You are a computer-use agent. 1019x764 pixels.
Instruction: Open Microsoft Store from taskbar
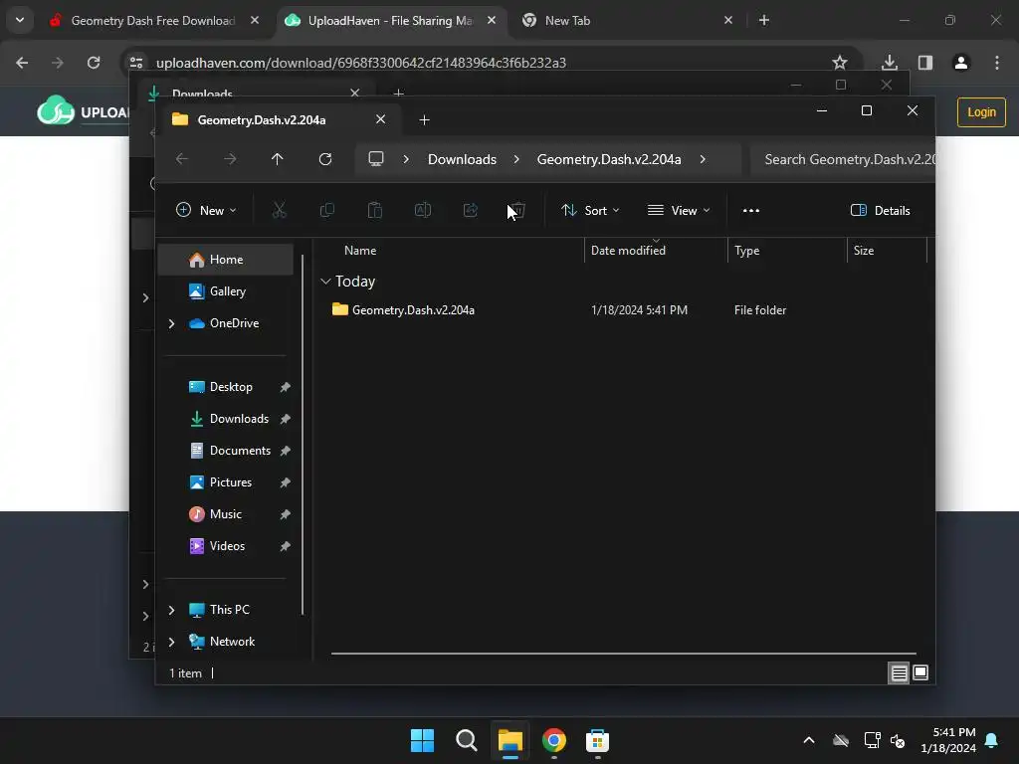597,740
